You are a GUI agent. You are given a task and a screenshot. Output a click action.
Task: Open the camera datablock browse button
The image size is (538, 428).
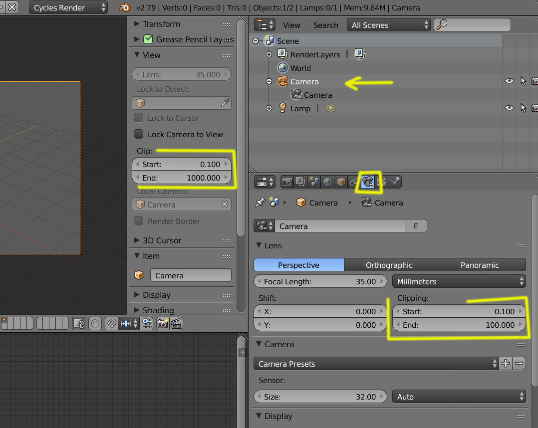(264, 226)
